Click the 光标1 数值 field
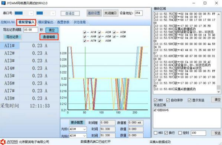This screenshot has height=145, width=222. [136, 129]
